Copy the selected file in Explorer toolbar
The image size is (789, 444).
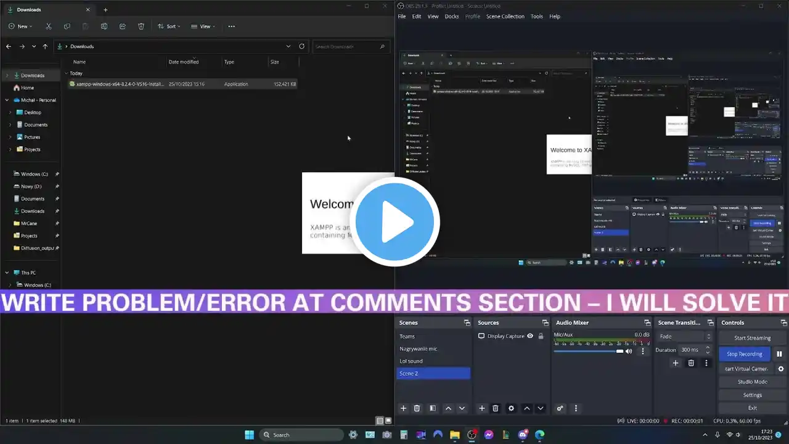(67, 27)
